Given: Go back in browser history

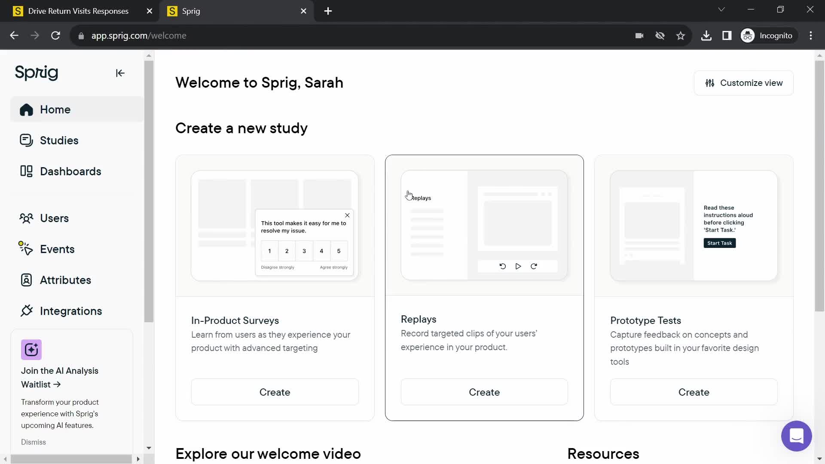Looking at the screenshot, I should tap(14, 36).
